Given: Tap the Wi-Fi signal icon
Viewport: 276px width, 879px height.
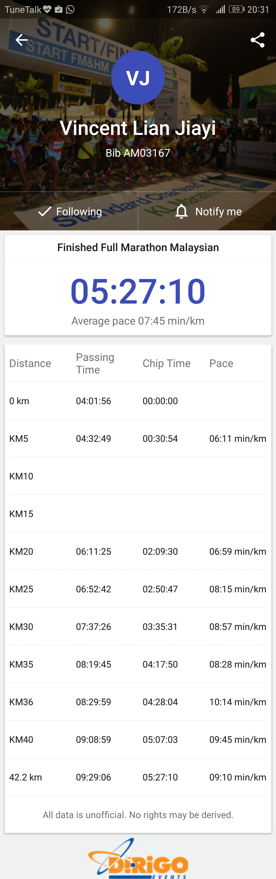Looking at the screenshot, I should tap(204, 9).
